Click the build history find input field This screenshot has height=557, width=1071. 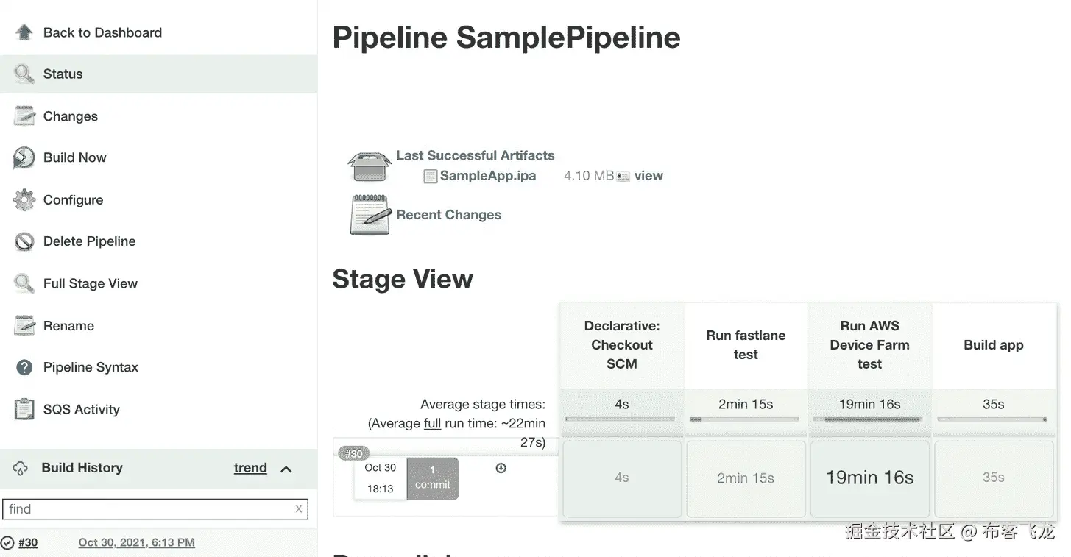coord(147,508)
